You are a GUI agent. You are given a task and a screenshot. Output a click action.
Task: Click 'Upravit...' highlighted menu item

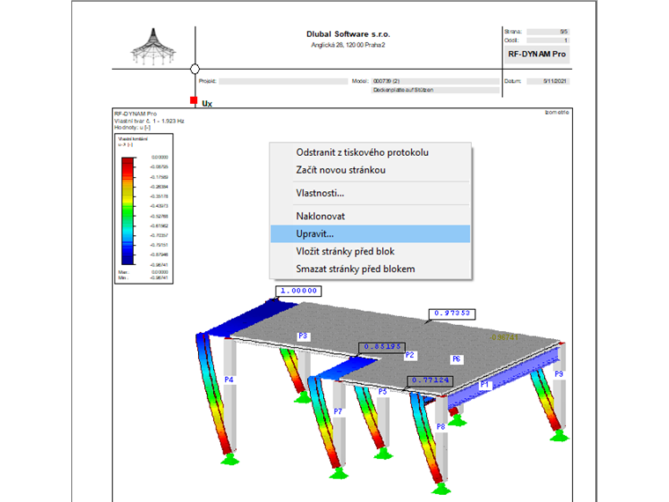[371, 234]
